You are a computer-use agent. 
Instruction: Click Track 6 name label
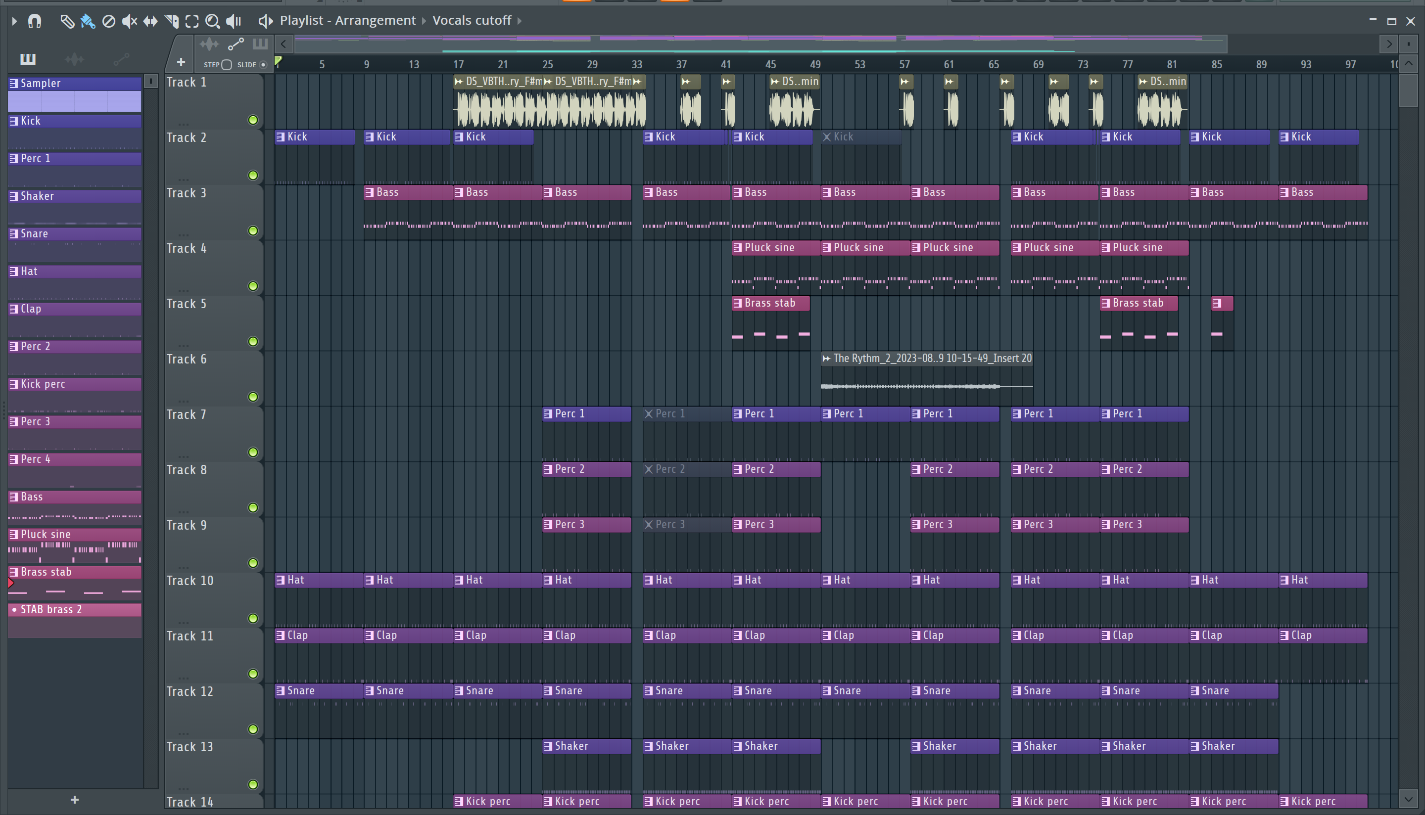coord(187,360)
